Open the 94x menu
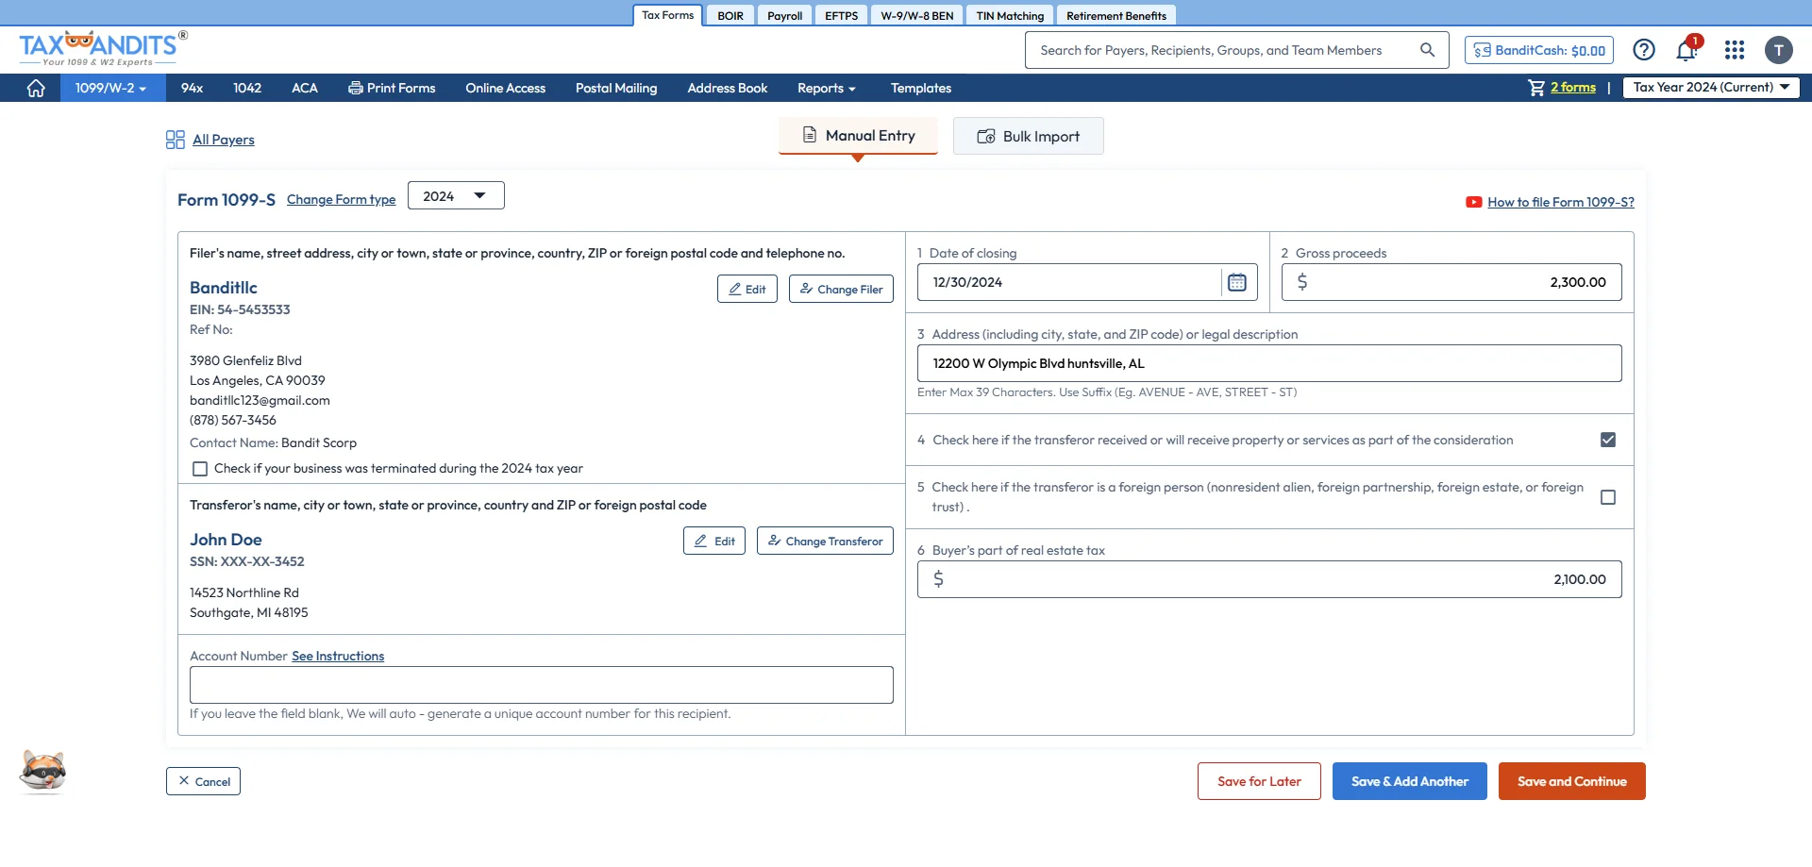Image resolution: width=1812 pixels, height=867 pixels. [x=192, y=88]
